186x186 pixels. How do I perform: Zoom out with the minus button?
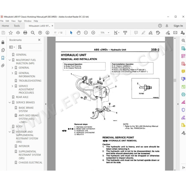[x=86, y=33]
